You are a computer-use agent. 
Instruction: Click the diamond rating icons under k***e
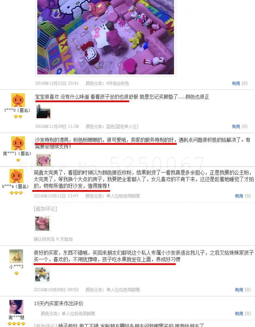tap(16, 193)
